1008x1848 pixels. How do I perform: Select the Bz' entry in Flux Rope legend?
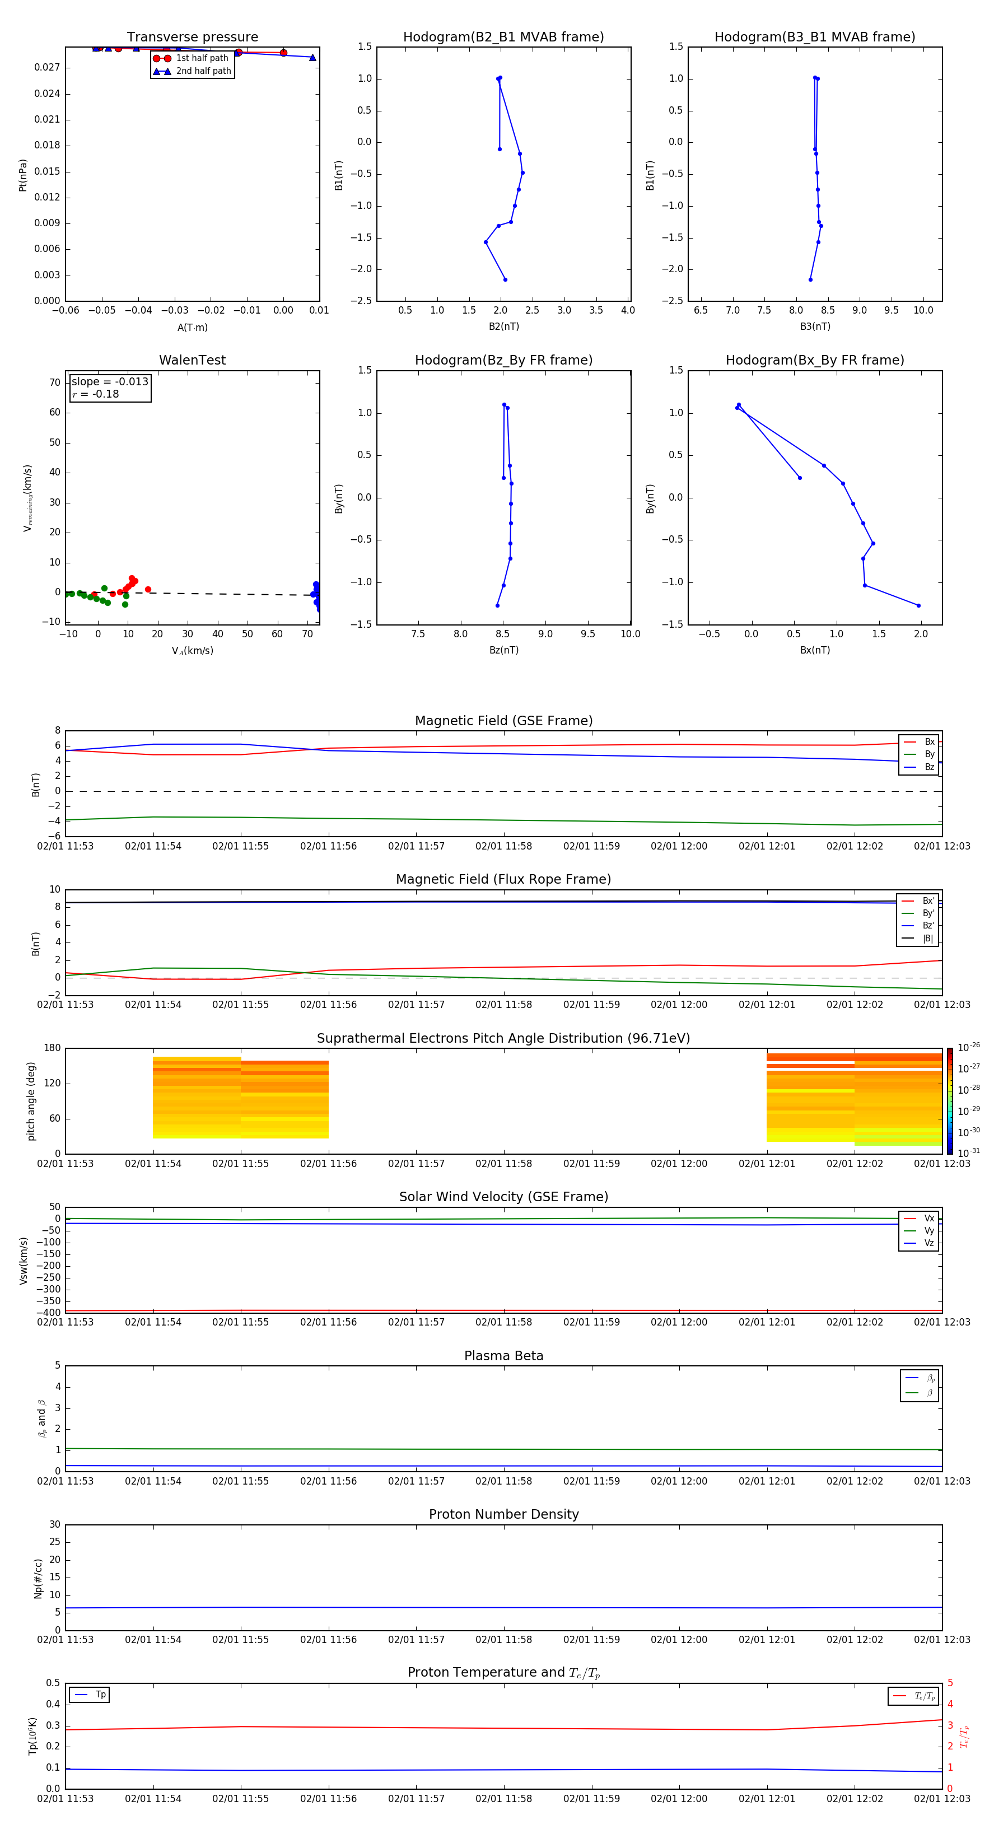click(918, 926)
